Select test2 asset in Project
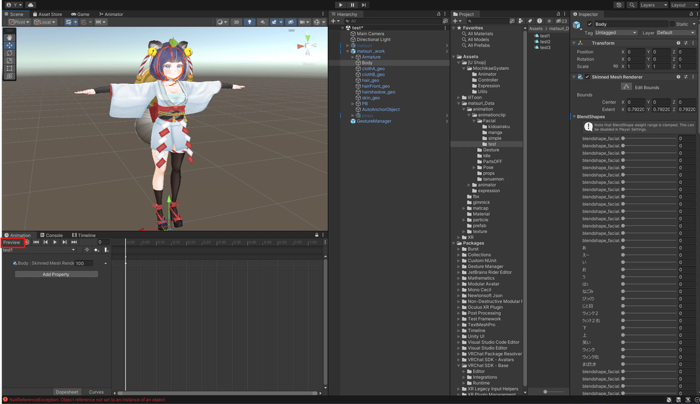700x404 pixels. [545, 42]
